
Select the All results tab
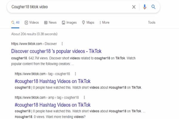click(15, 23)
